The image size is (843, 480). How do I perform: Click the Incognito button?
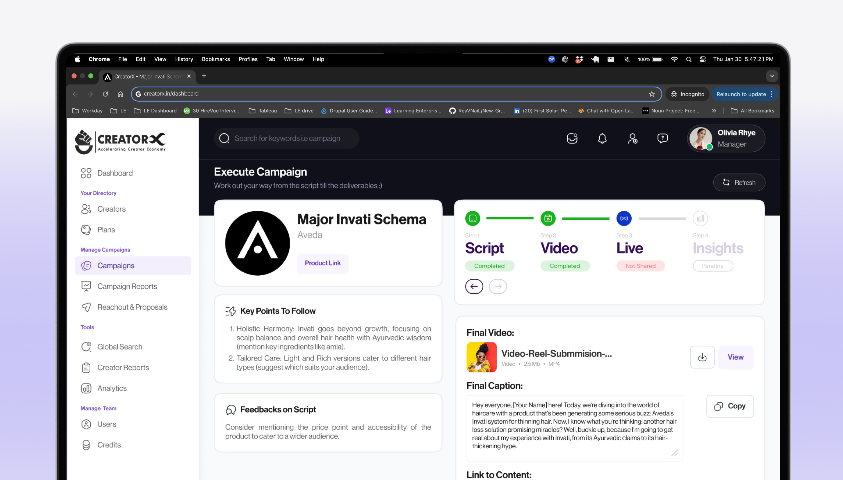(688, 94)
